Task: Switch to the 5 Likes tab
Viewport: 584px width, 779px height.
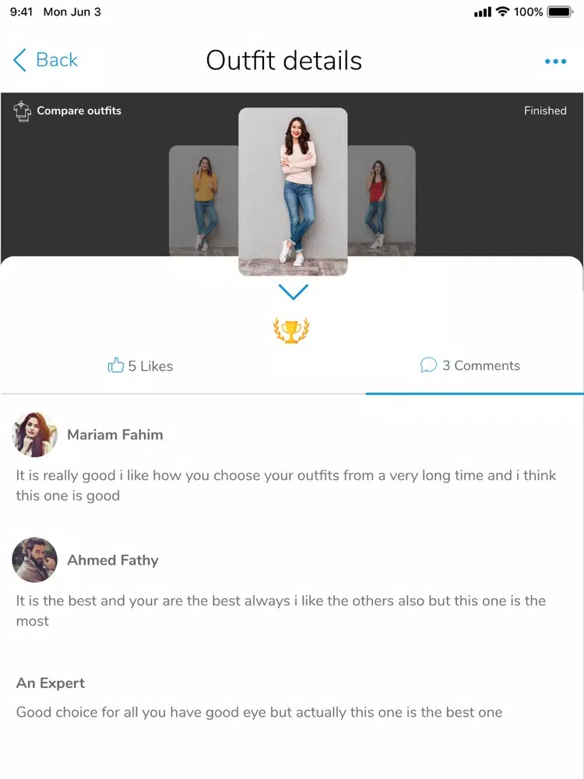Action: [x=140, y=365]
